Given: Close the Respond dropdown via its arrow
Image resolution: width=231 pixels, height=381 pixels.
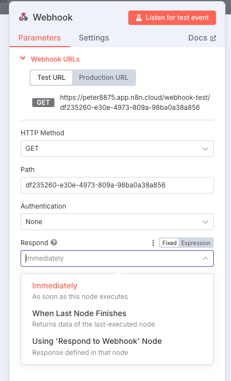Looking at the screenshot, I should click(x=205, y=258).
